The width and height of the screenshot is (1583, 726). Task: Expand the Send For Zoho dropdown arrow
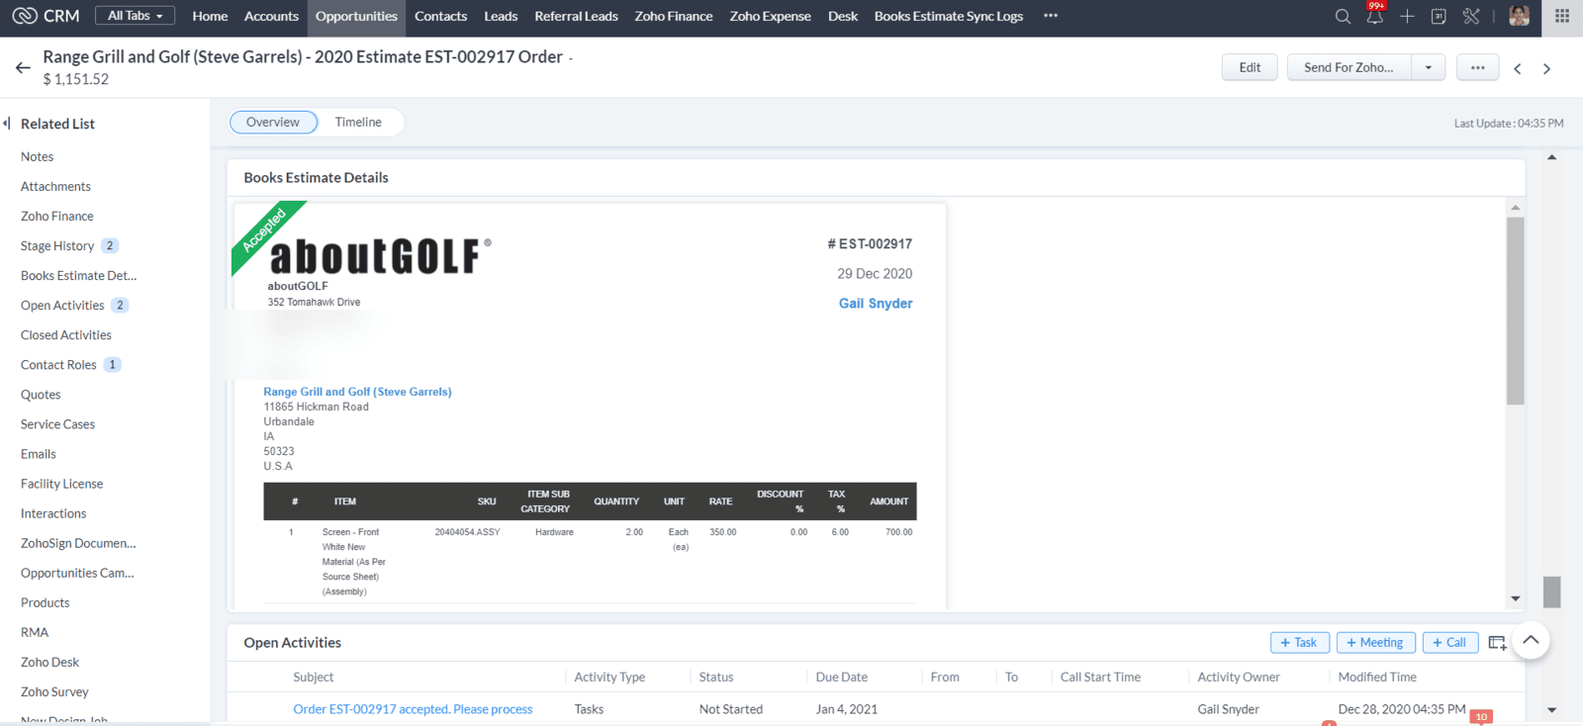pos(1428,67)
